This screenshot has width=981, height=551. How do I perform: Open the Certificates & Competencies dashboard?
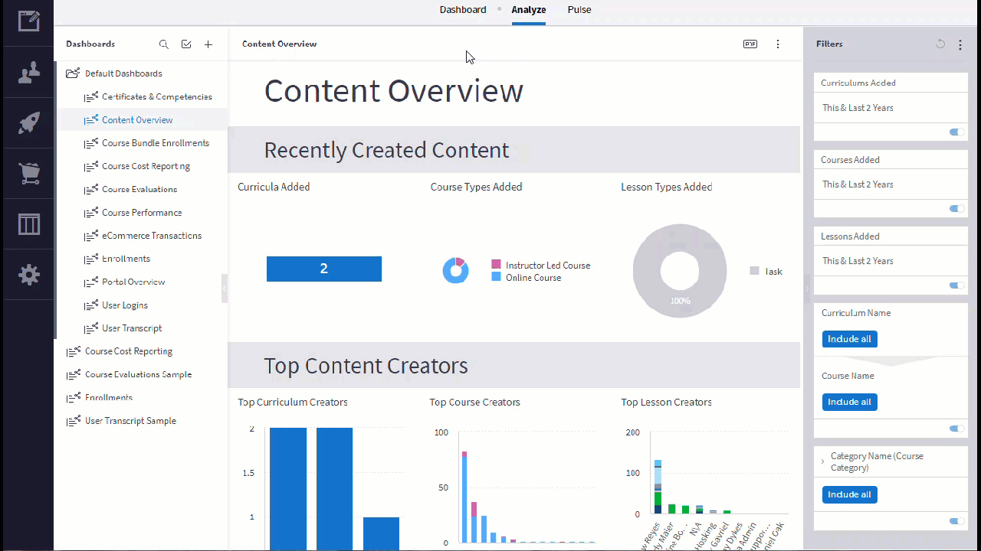pos(157,97)
